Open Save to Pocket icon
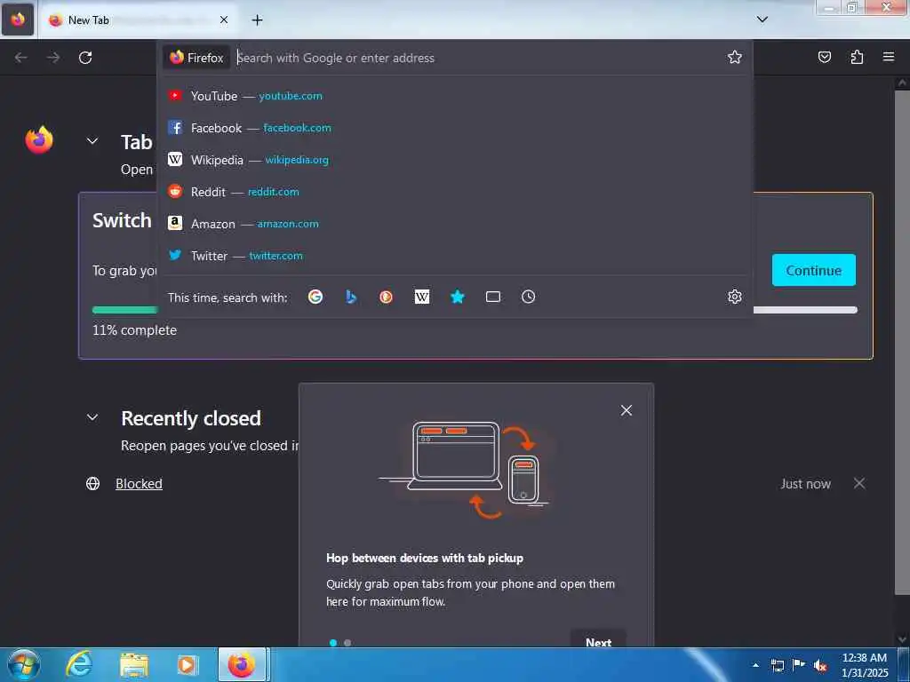The height and width of the screenshot is (682, 910). pyautogui.click(x=824, y=57)
